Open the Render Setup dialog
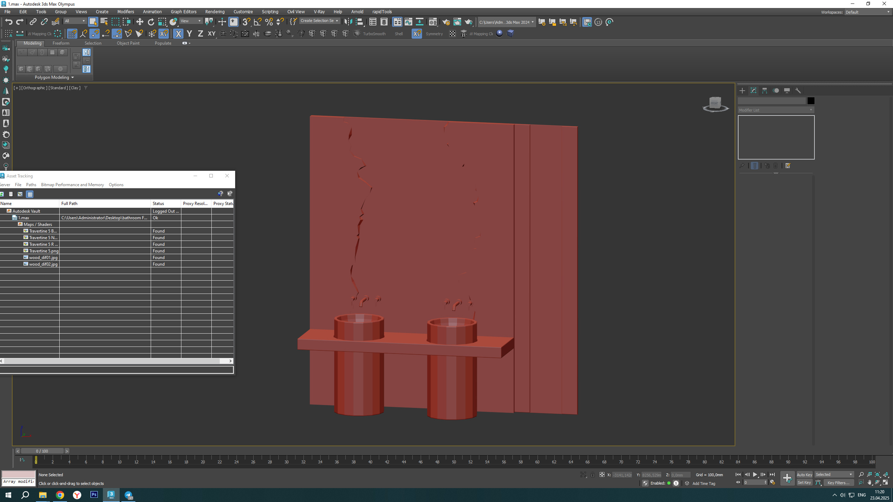Image resolution: width=893 pixels, height=502 pixels. 446,22
